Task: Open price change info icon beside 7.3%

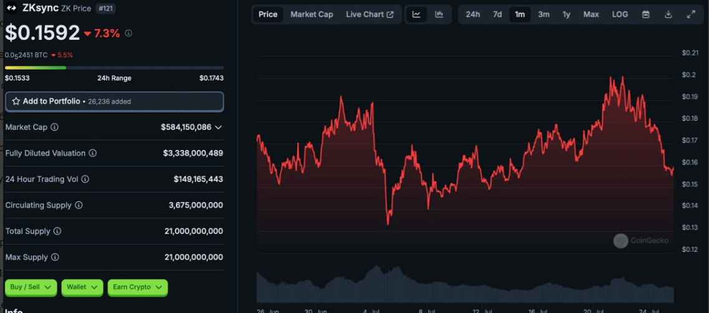Action: tap(128, 33)
